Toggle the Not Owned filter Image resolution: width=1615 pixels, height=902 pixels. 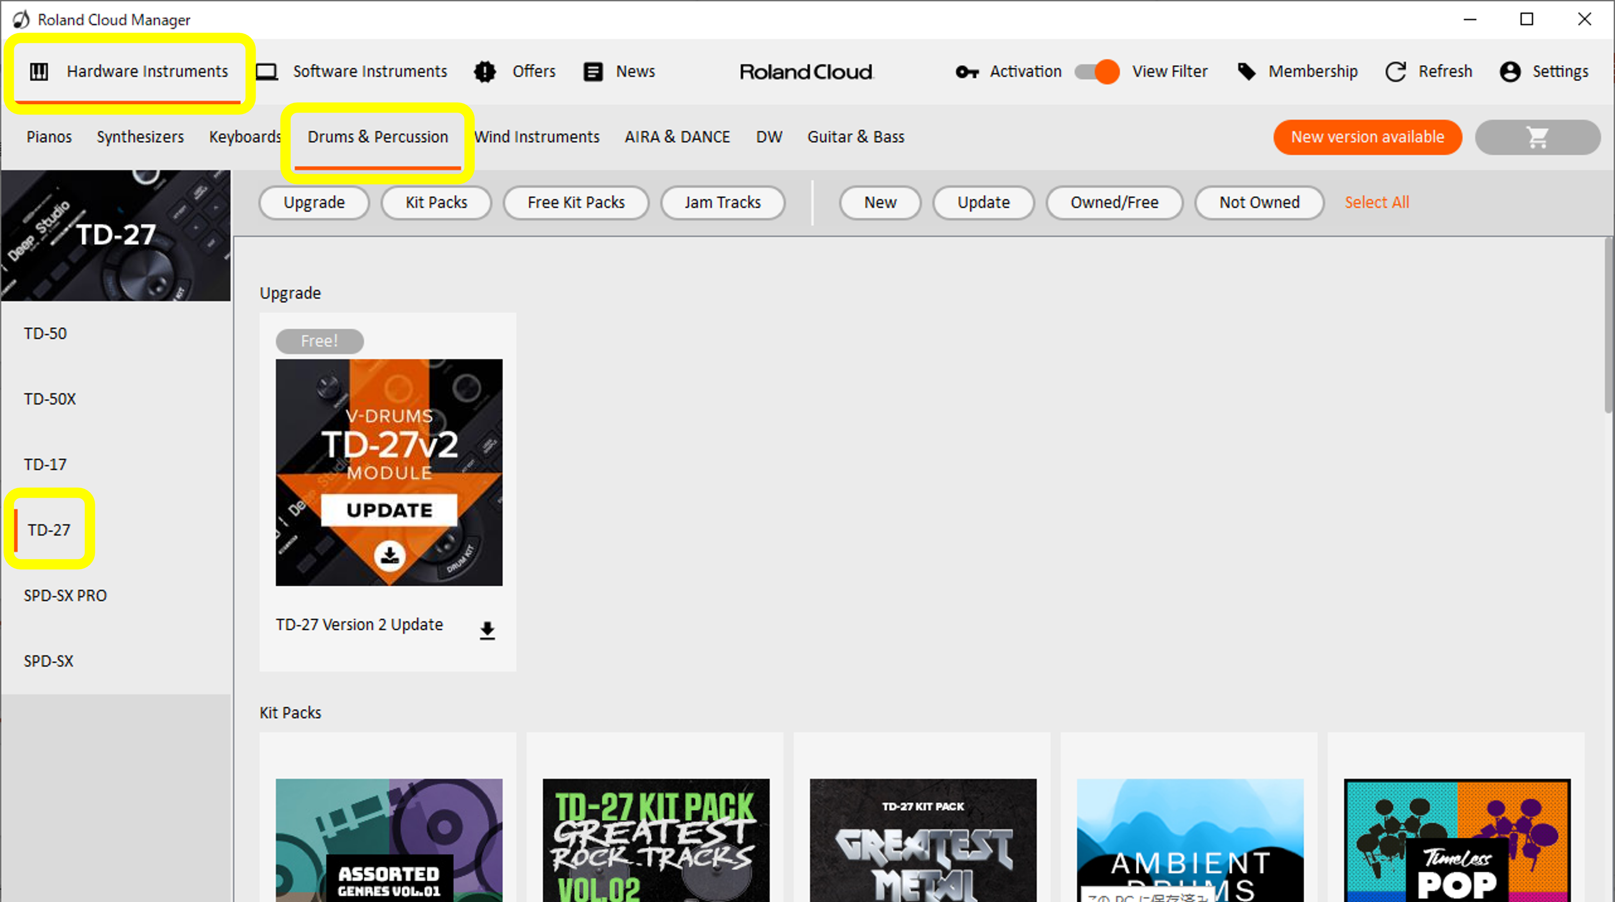pyautogui.click(x=1259, y=203)
